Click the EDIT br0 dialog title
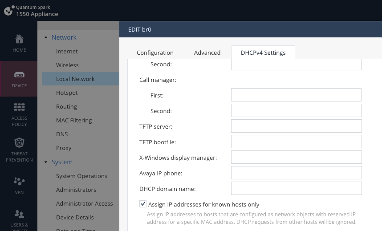This screenshot has height=231, width=382. pyautogui.click(x=140, y=29)
